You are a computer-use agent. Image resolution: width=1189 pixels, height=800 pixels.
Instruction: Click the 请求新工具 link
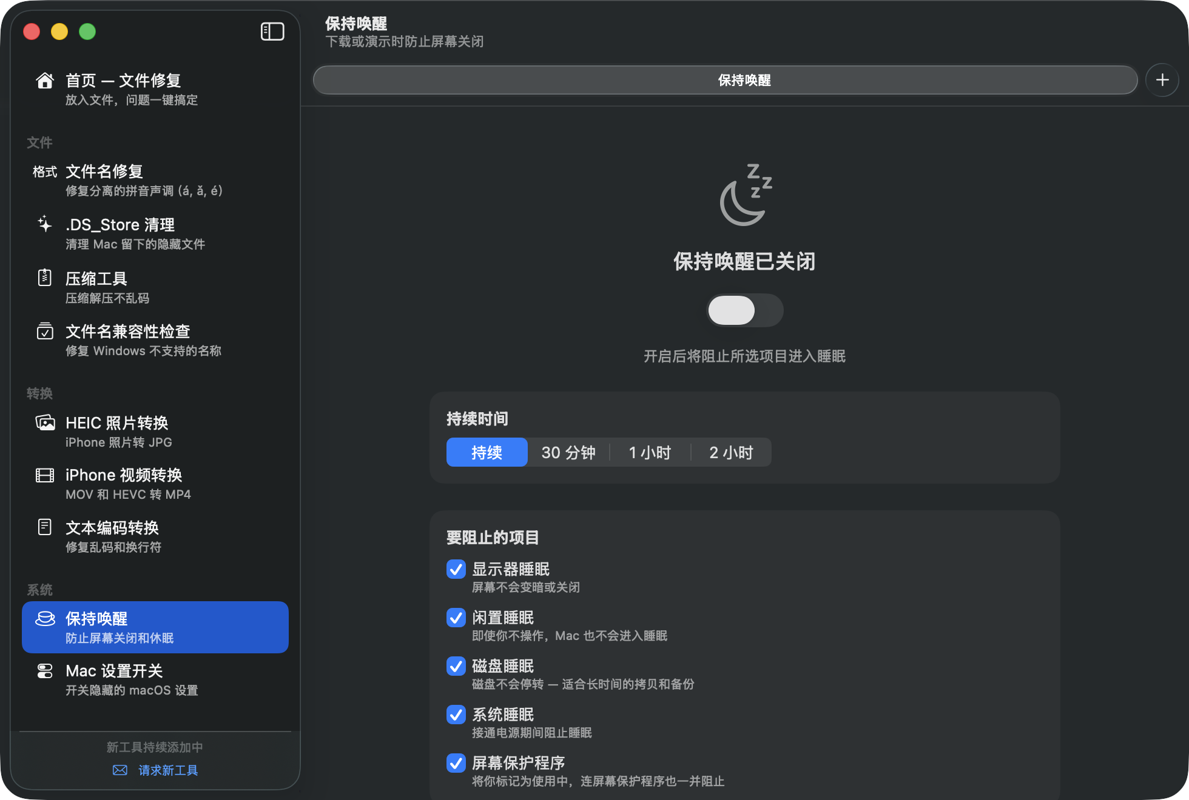click(168, 770)
